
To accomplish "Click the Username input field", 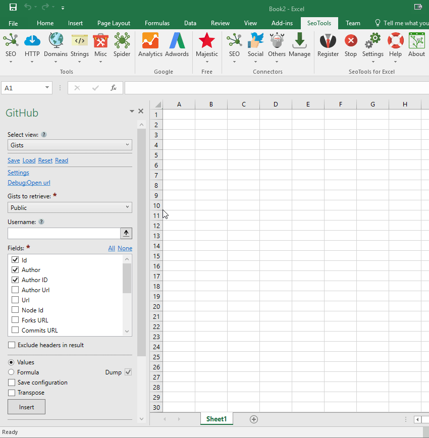I will pos(64,234).
